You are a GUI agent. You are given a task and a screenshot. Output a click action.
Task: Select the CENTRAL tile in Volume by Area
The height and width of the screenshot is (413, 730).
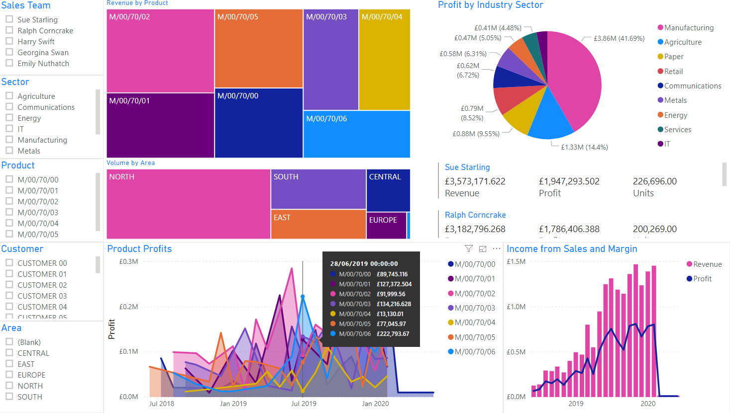click(x=388, y=190)
